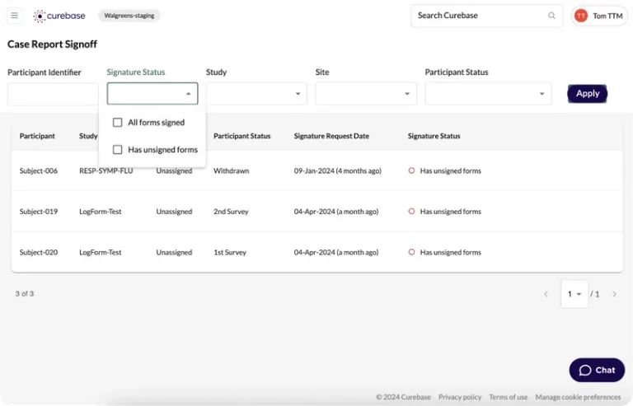Check the Has unsigned forms option

118,150
